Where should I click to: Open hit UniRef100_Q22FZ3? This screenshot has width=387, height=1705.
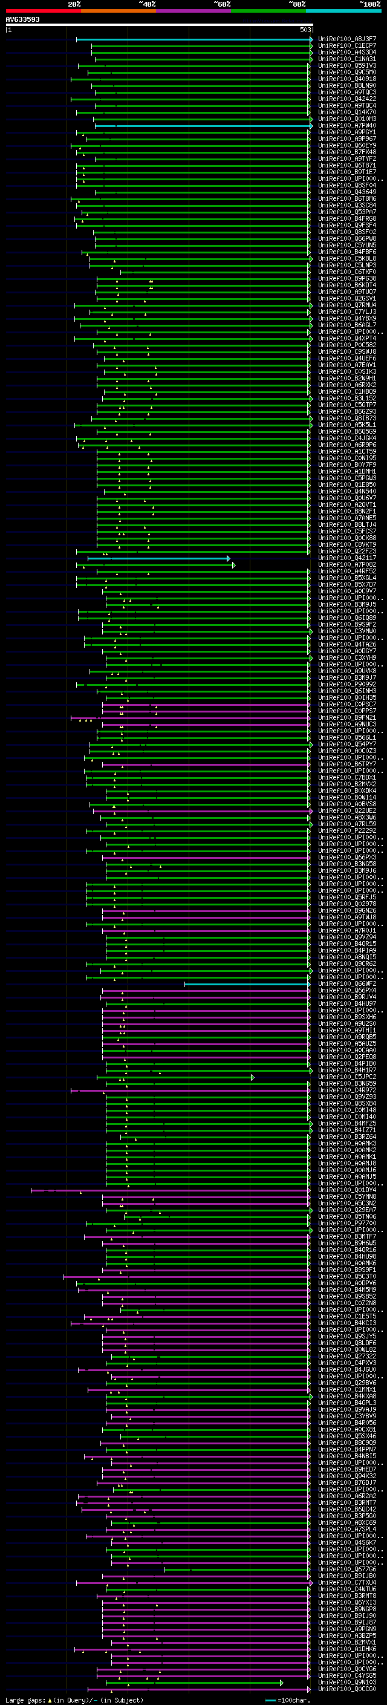347,552
